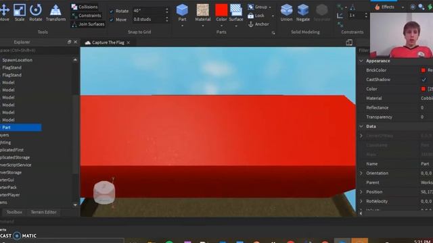
Task: Select ServerStorage in Explorer
Action: [11, 173]
